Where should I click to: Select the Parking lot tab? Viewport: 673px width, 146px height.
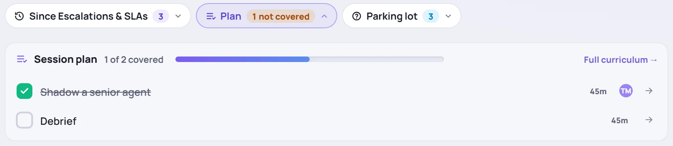(x=402, y=16)
